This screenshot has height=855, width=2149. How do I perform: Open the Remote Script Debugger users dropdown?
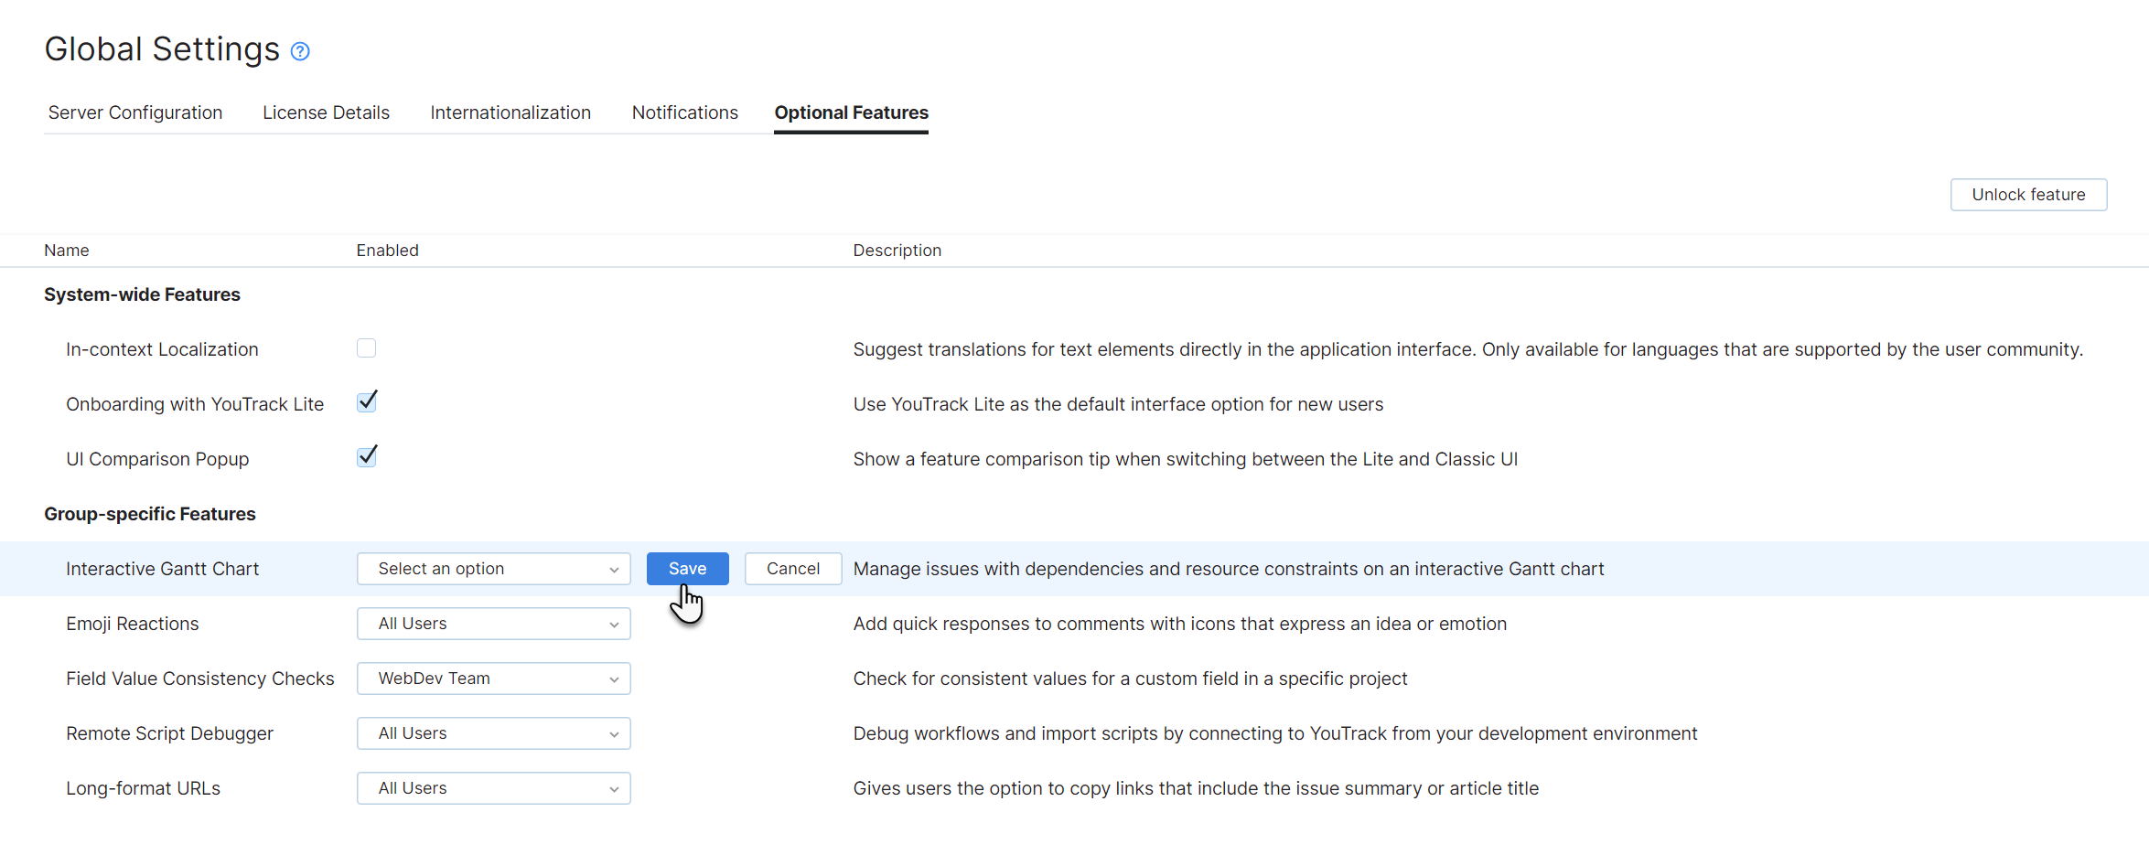coord(493,732)
